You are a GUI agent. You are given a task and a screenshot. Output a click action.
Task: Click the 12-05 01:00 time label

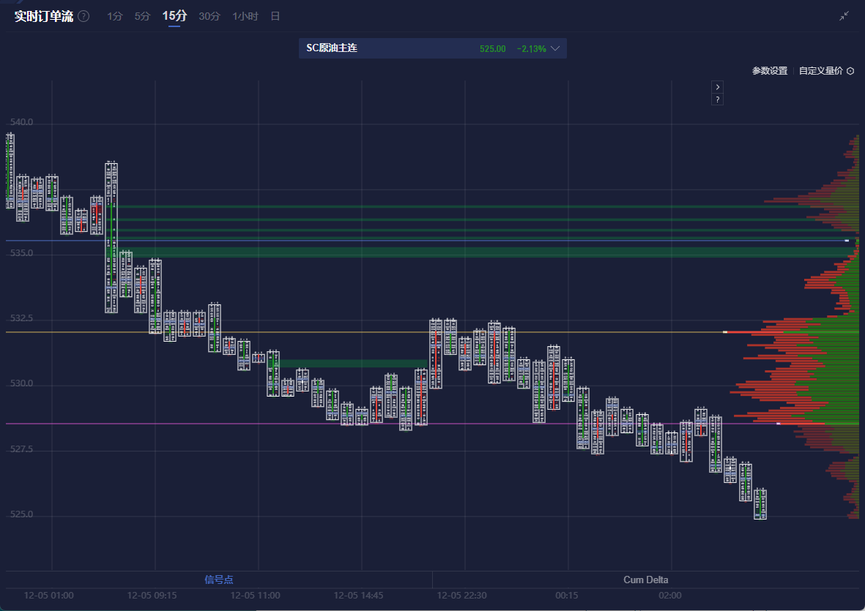tap(48, 596)
